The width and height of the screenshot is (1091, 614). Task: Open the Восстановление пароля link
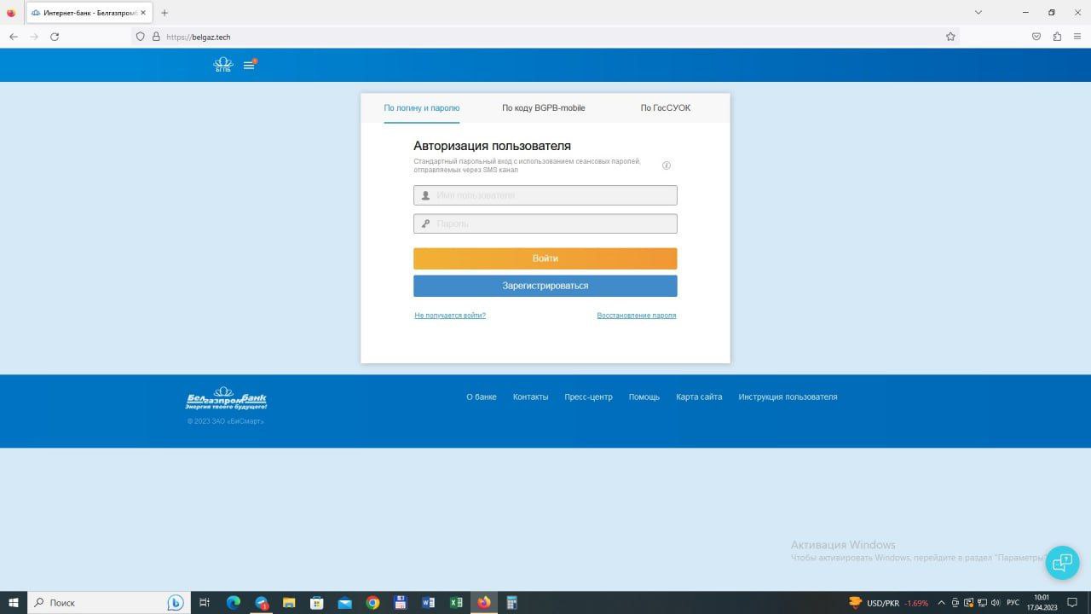click(636, 316)
